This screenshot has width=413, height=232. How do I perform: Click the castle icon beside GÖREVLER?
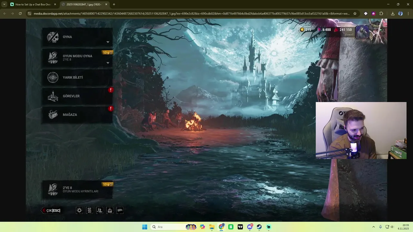coord(53,96)
